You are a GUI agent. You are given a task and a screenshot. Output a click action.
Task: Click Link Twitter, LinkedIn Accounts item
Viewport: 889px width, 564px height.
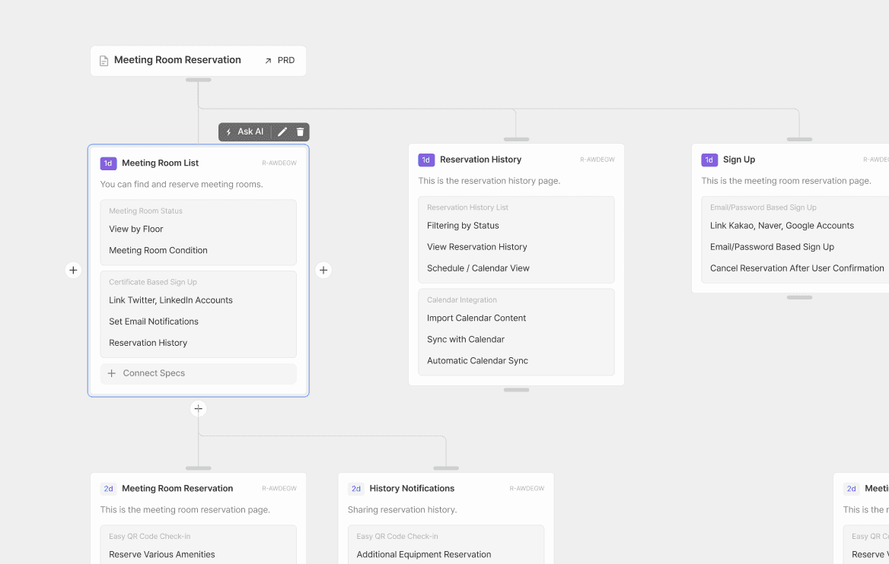[x=170, y=300]
